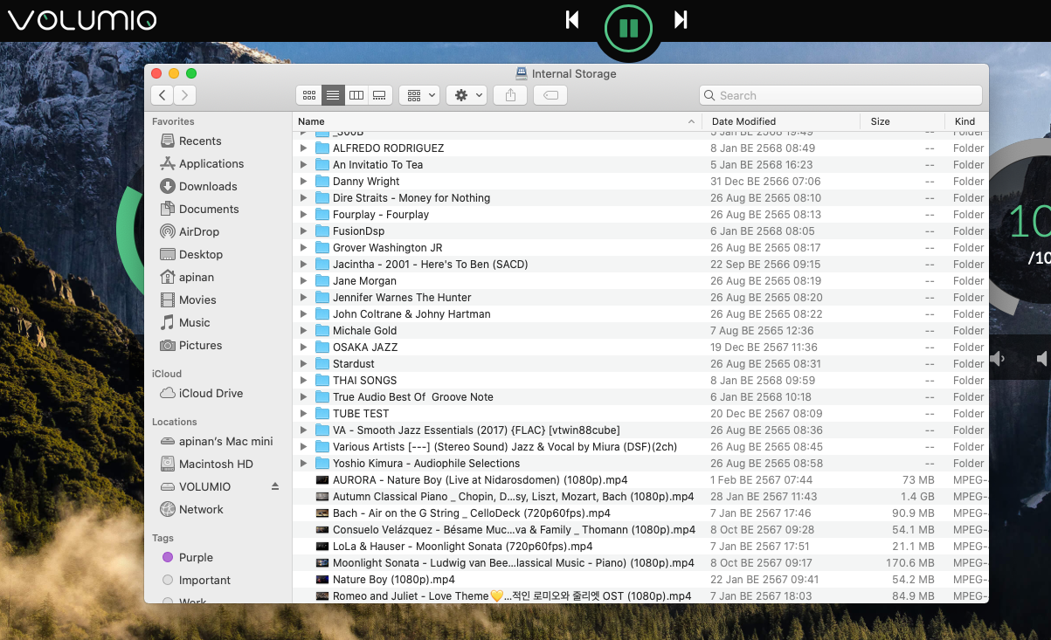Sort by Kind column
The height and width of the screenshot is (640, 1051).
[966, 121]
